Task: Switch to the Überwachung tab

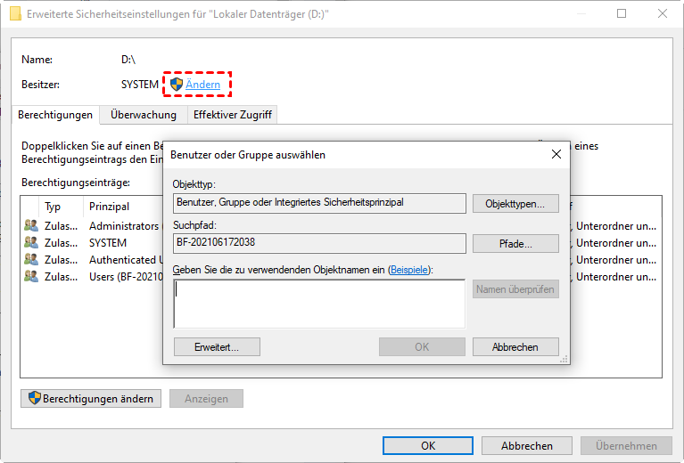Action: click(x=144, y=115)
